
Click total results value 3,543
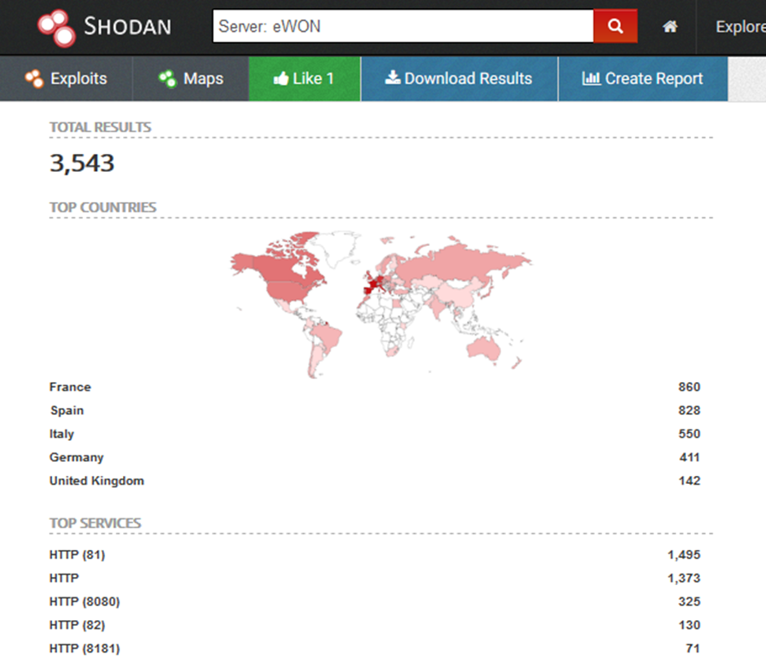[82, 163]
